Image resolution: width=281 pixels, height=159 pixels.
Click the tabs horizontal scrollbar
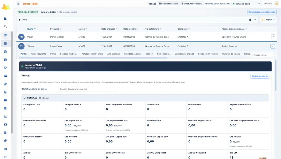pyautogui.click(x=93, y=58)
